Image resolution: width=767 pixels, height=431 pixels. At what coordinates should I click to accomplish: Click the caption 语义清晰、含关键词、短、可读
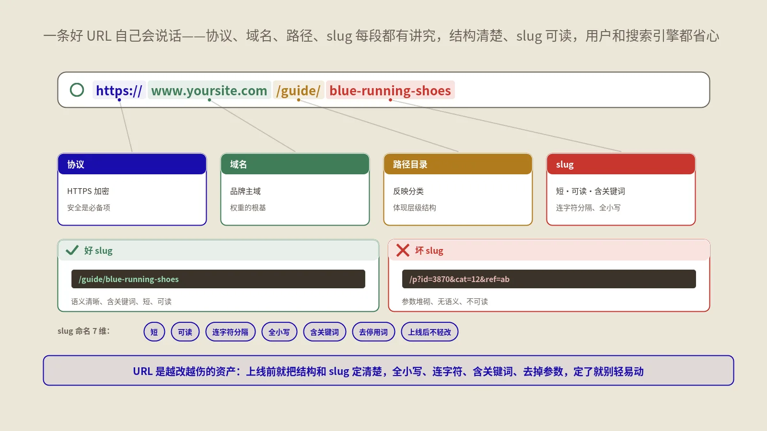pyautogui.click(x=121, y=301)
